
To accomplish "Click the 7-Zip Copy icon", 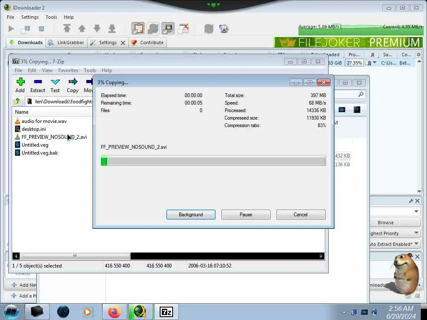I will [73, 85].
